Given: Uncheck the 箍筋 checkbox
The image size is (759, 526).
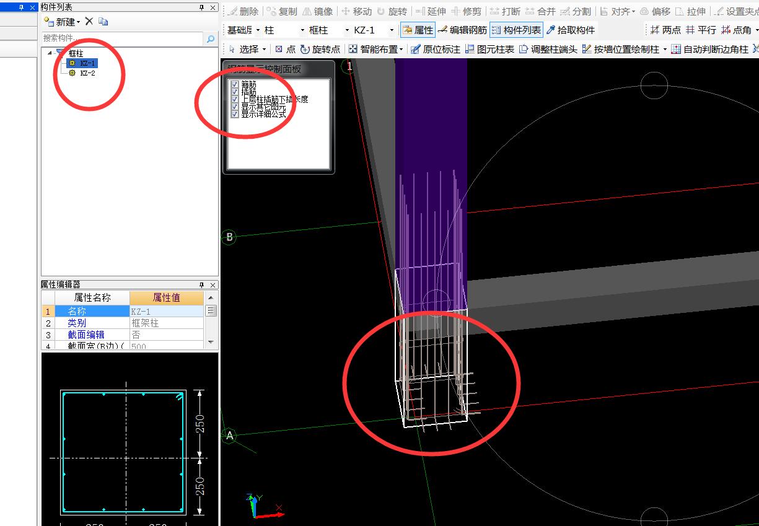Looking at the screenshot, I should (x=235, y=84).
